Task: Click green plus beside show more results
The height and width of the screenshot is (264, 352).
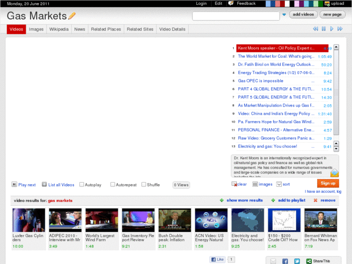Action: (x=222, y=200)
